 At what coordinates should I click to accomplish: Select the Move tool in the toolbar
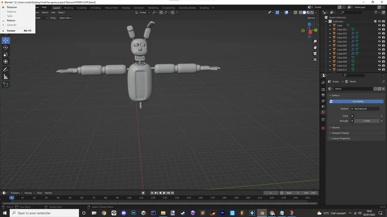pos(6,40)
